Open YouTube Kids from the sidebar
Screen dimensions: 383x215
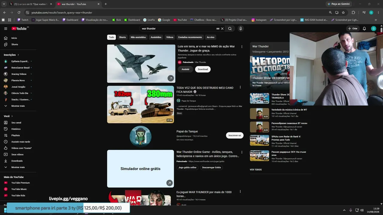click(x=18, y=196)
